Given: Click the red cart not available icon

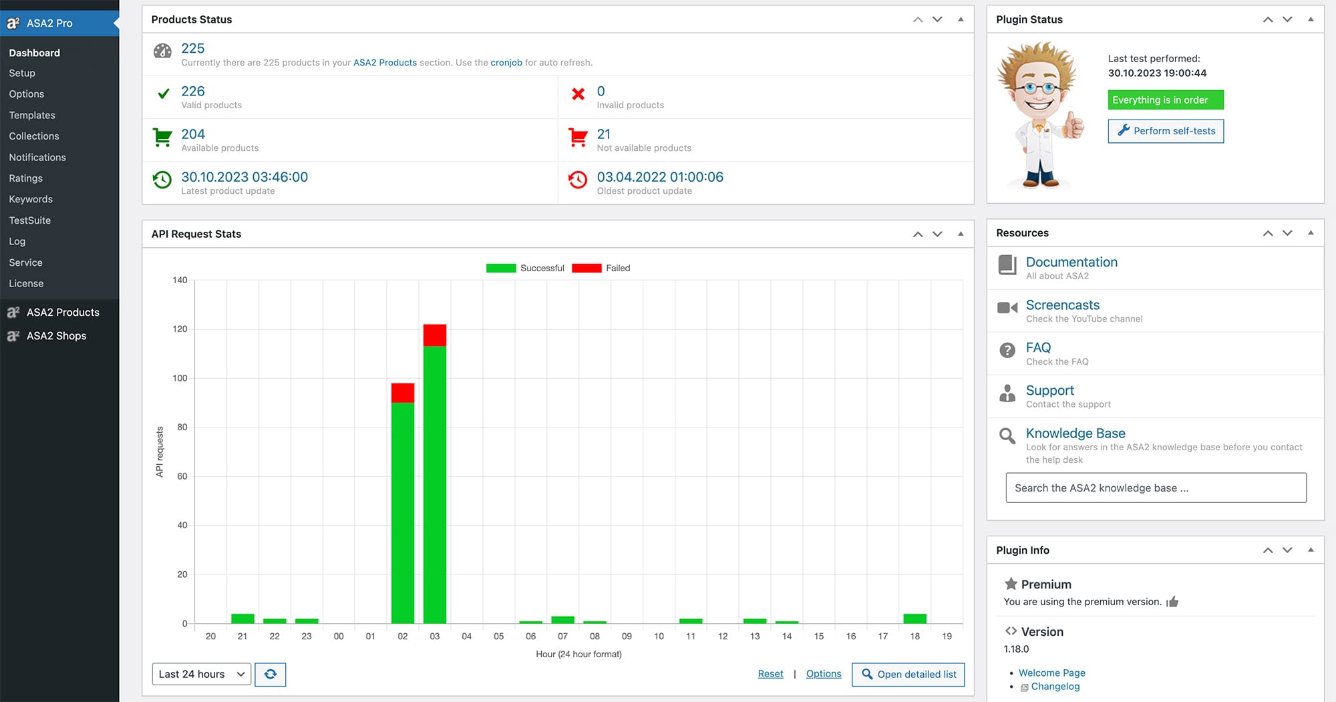Looking at the screenshot, I should tap(578, 137).
